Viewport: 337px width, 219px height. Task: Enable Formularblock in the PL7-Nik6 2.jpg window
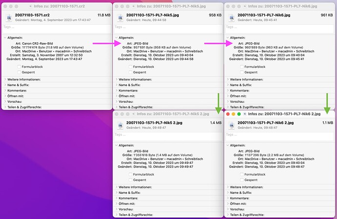(242, 175)
